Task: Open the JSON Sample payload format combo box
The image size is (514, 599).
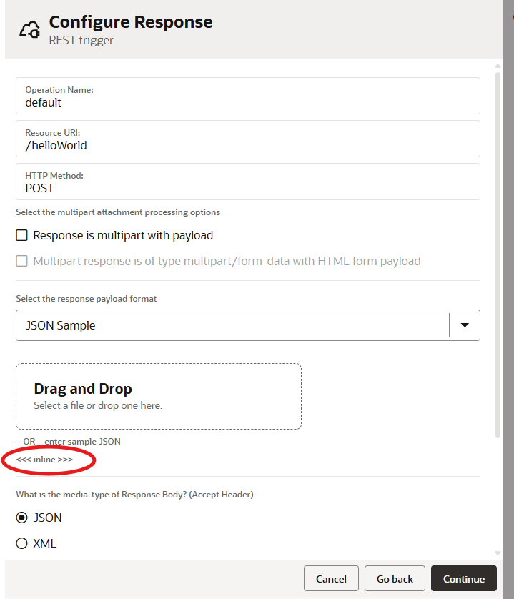Action: [x=232, y=325]
